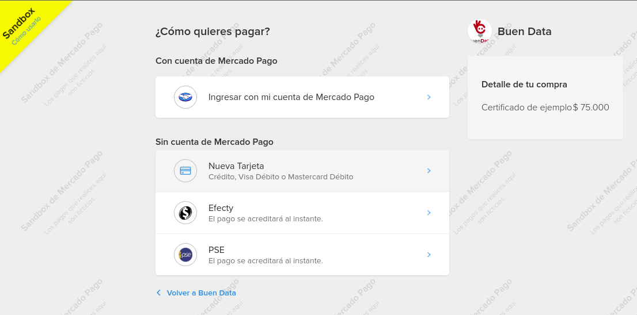Screen dimensions: 637x315
Task: Click the 'Certificado de ejemplo' item
Action: pyautogui.click(x=526, y=107)
